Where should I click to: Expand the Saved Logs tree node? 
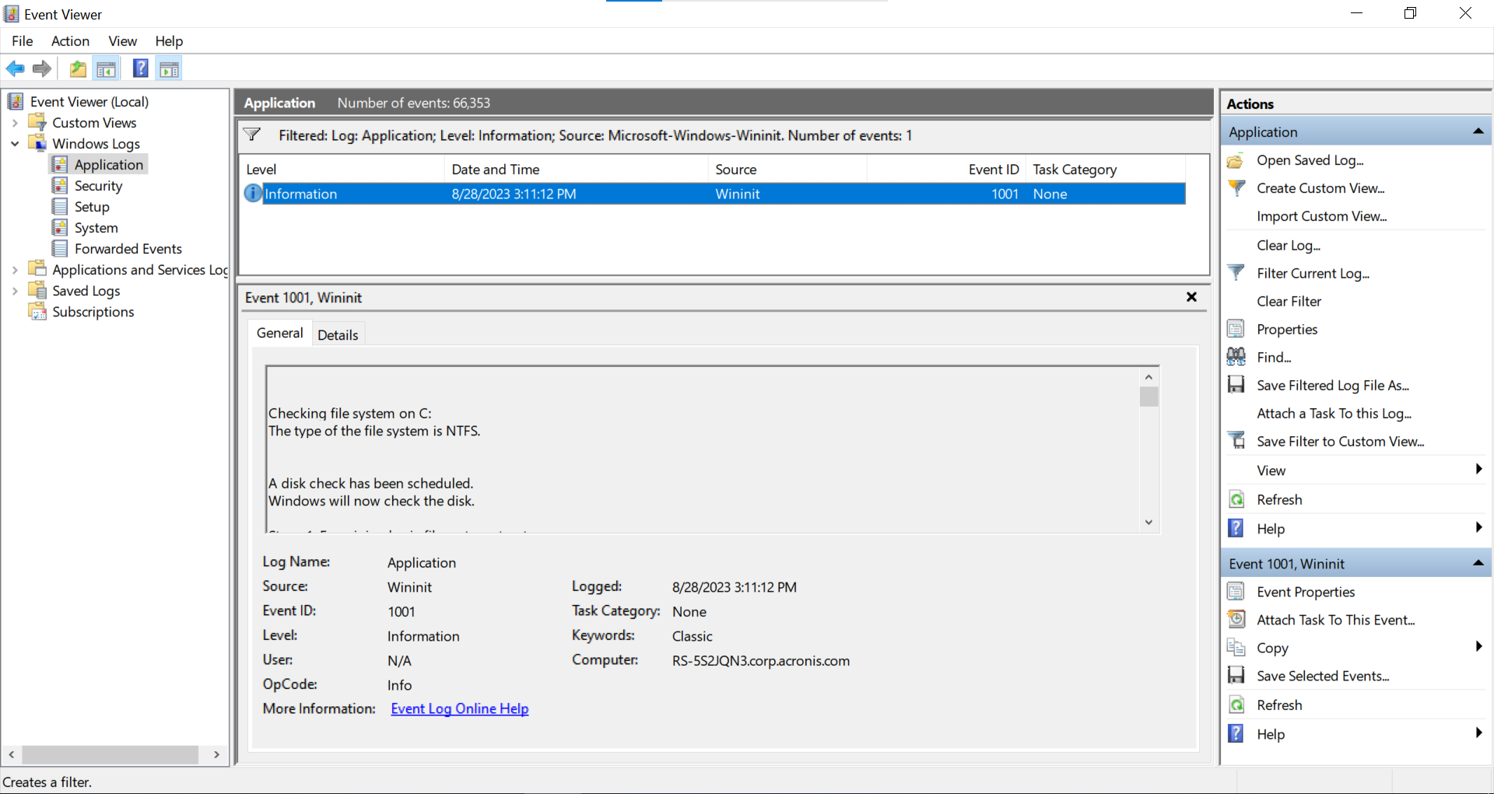coord(15,291)
